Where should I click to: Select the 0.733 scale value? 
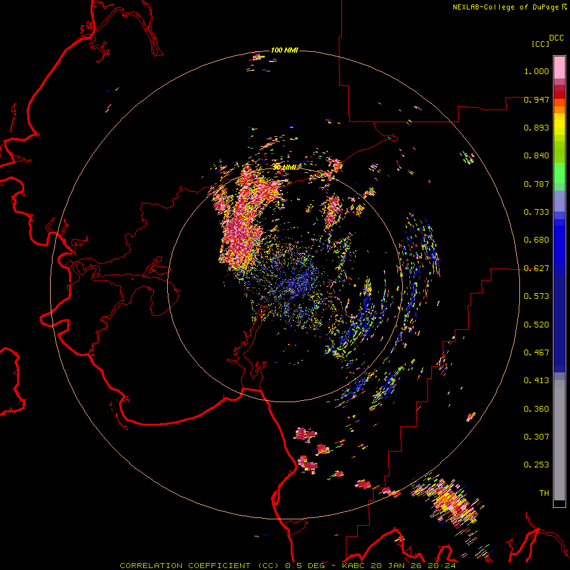click(536, 212)
